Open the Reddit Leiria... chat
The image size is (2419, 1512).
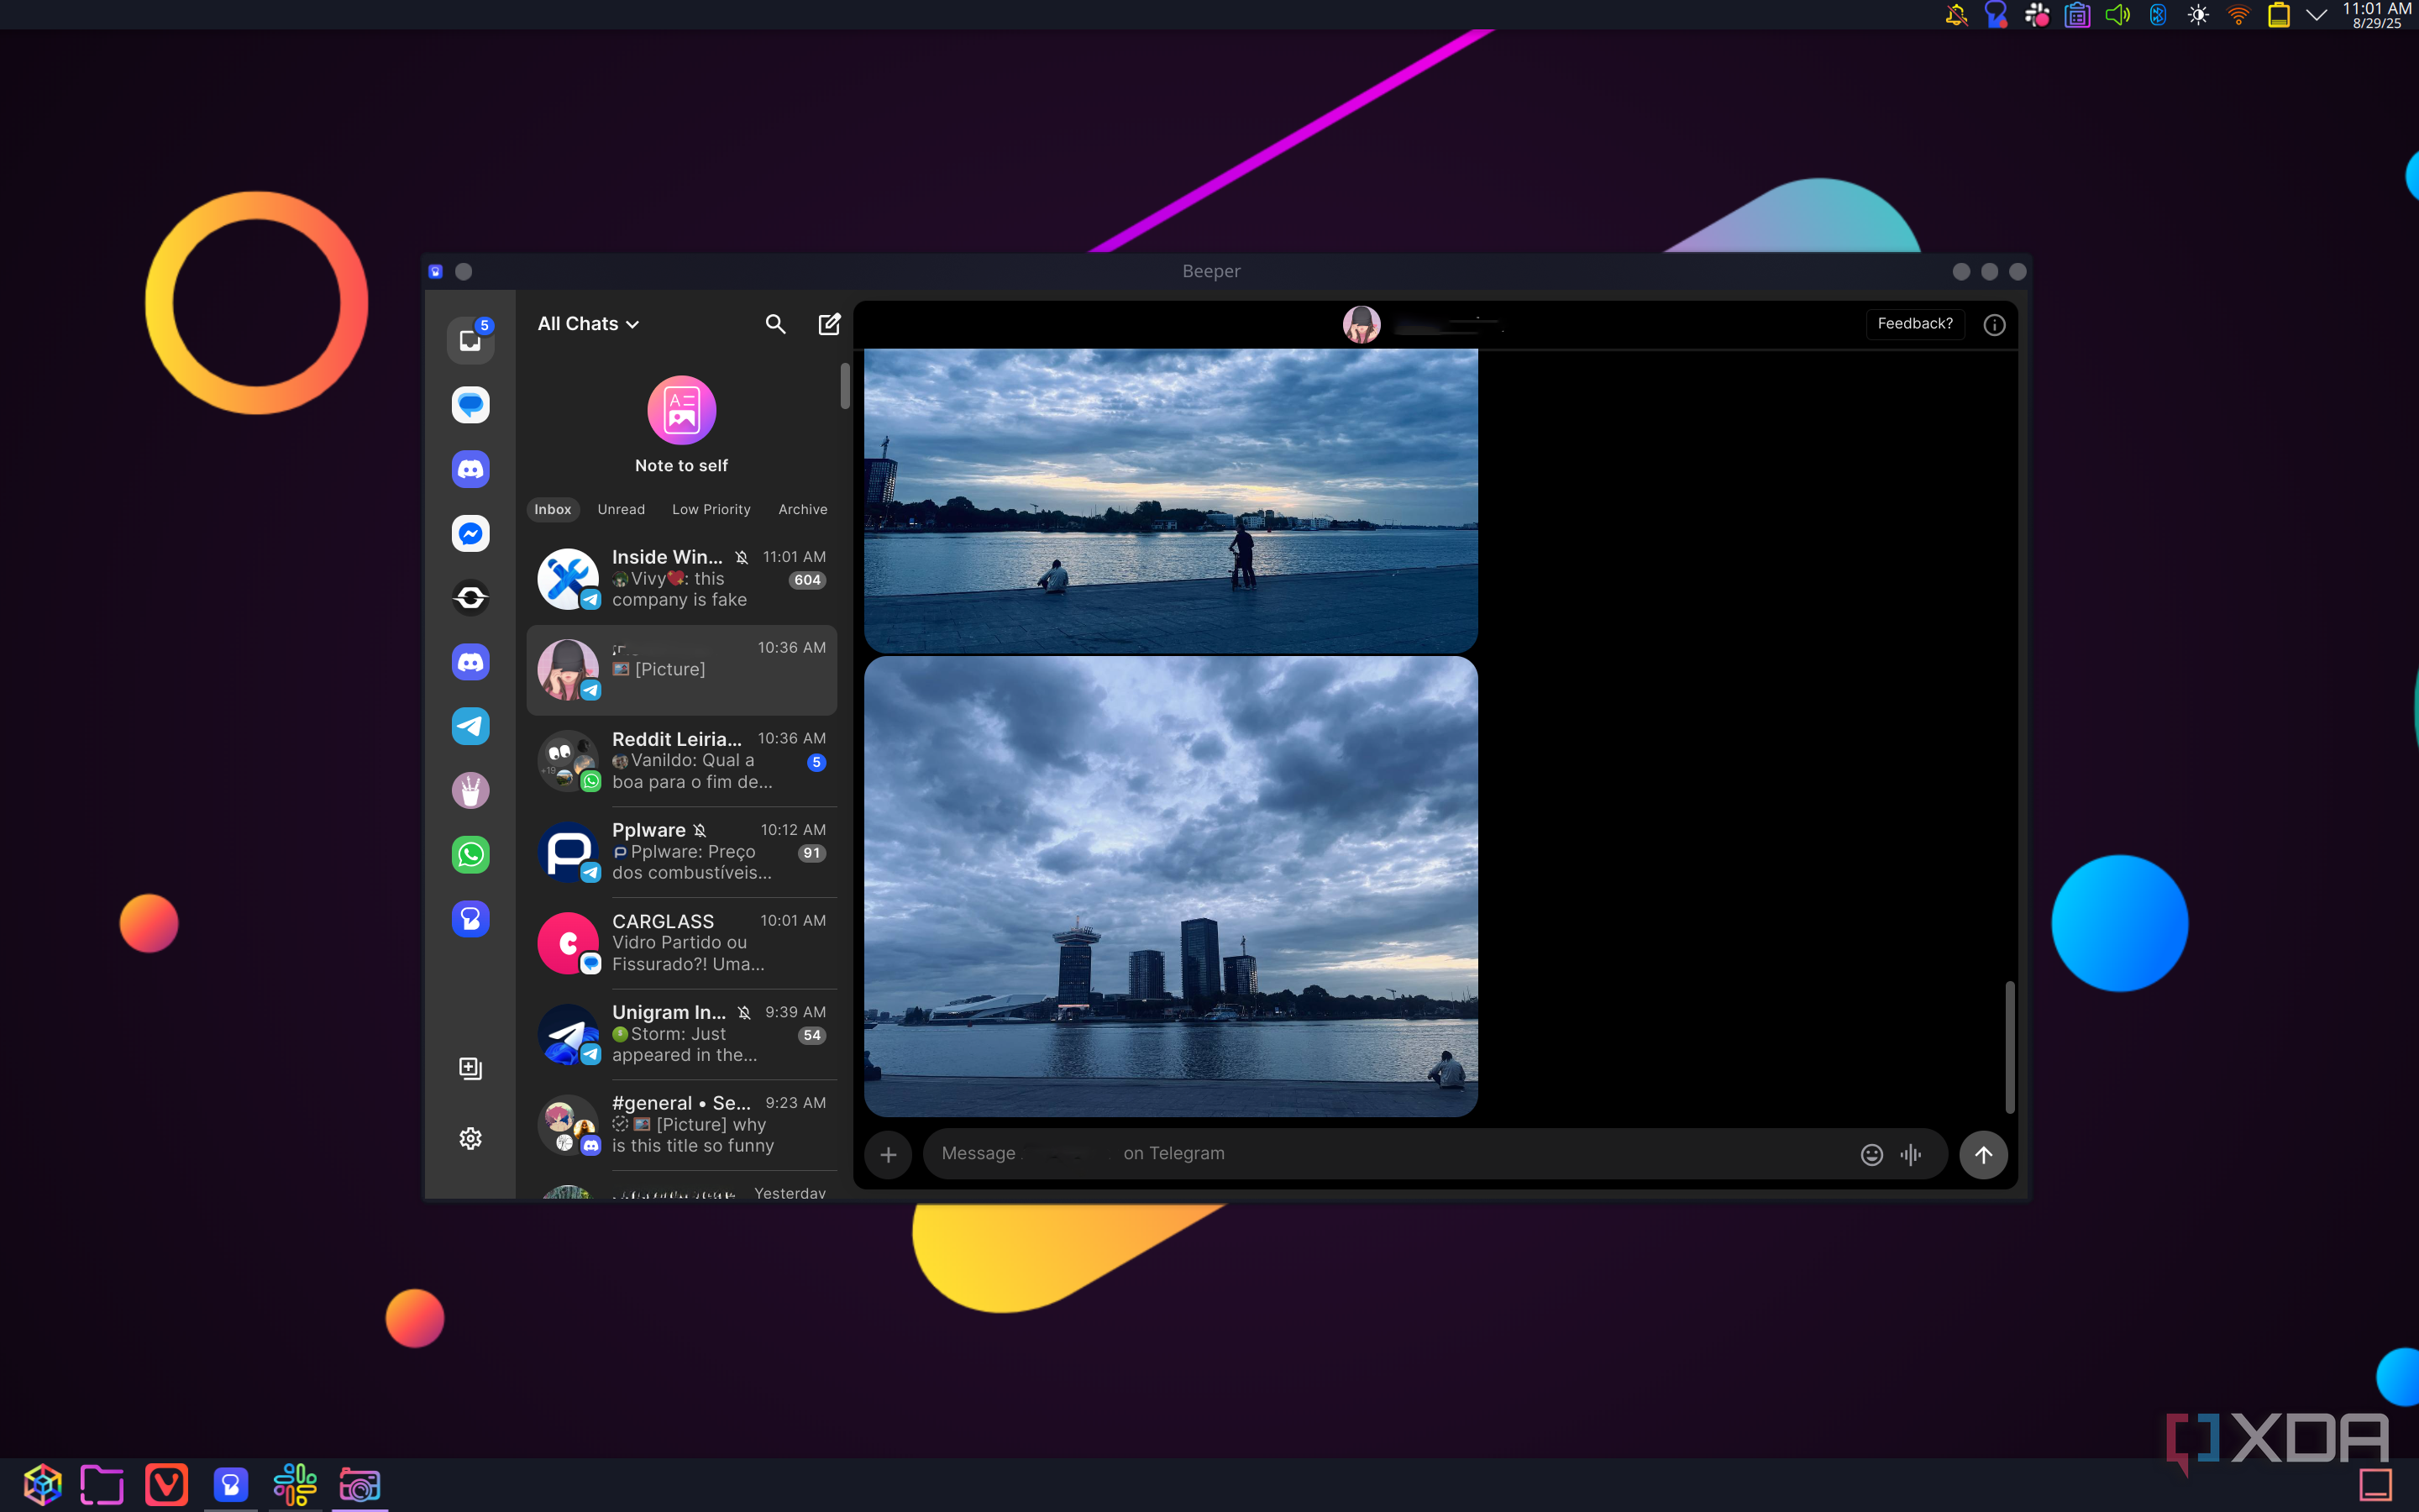[x=682, y=760]
